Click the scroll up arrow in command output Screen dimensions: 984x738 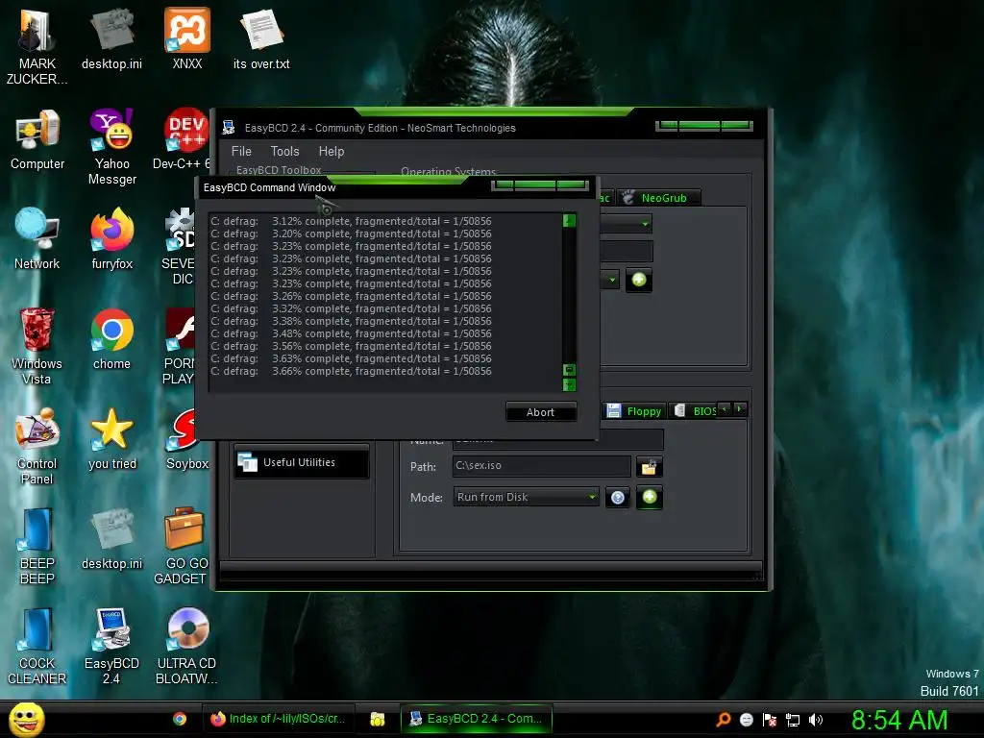coord(569,220)
